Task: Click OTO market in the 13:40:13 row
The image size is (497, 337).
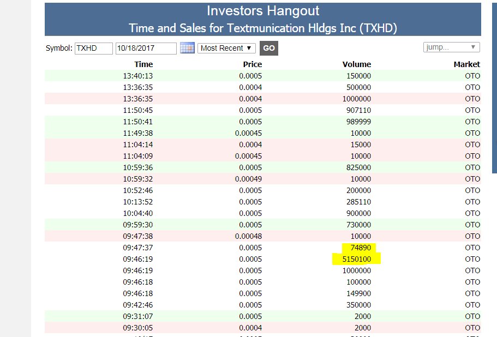Action: tap(472, 76)
